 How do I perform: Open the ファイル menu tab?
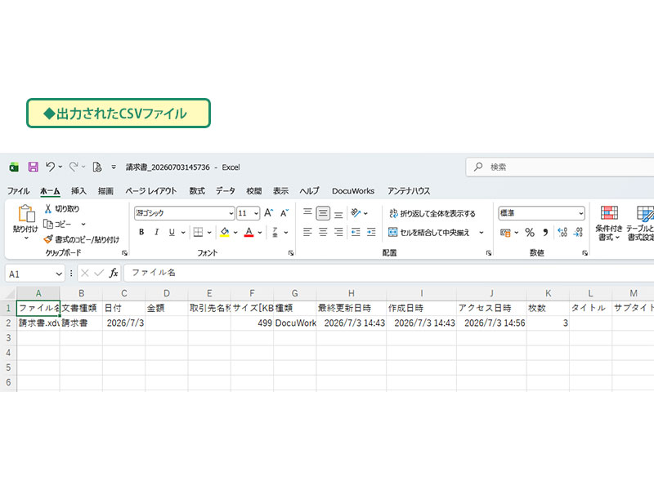18,191
